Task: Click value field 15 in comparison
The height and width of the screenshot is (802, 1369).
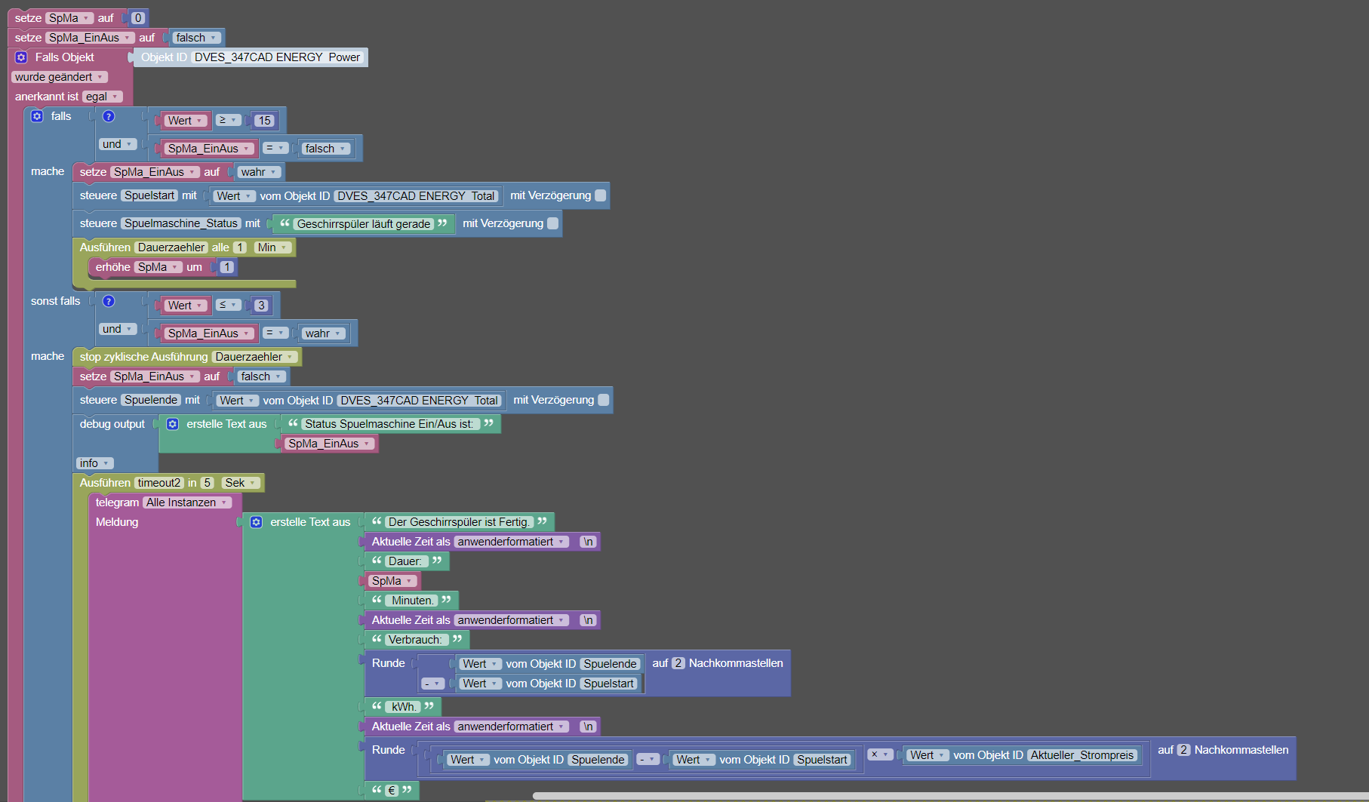Action: point(264,121)
